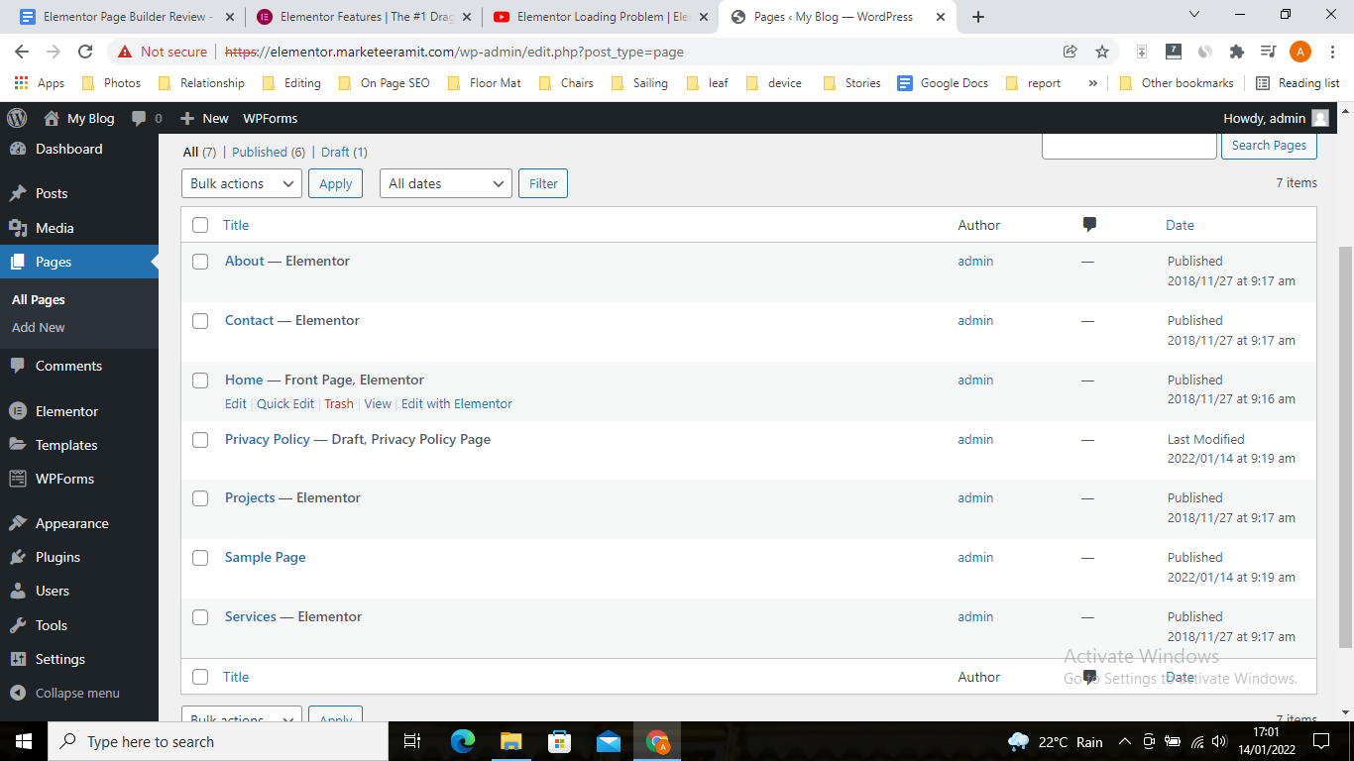Viewport: 1354px width, 761px height.
Task: Open File Explorer from the taskbar
Action: [x=511, y=741]
